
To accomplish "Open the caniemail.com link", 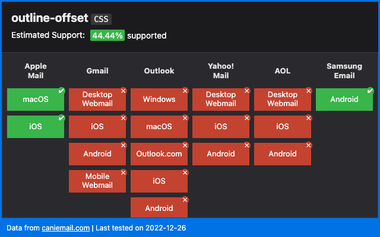I will coord(65,228).
